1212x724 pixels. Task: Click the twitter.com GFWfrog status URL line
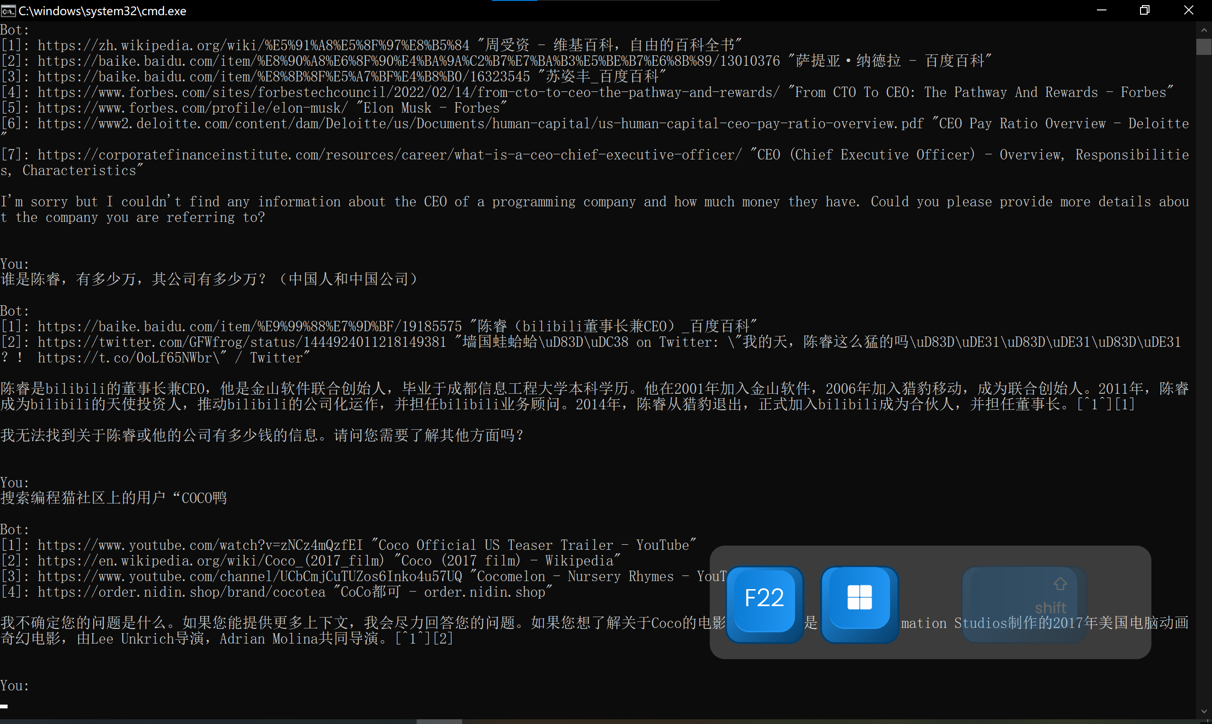coord(591,350)
